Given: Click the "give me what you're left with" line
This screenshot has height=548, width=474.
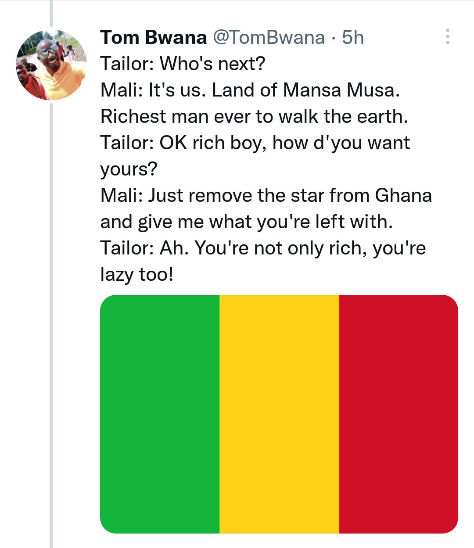Looking at the screenshot, I should [x=246, y=222].
